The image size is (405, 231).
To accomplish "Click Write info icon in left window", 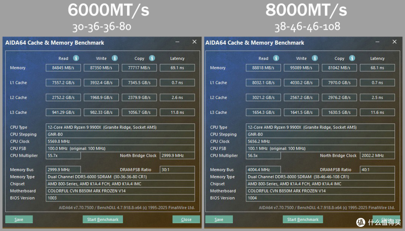I will pos(115,58).
